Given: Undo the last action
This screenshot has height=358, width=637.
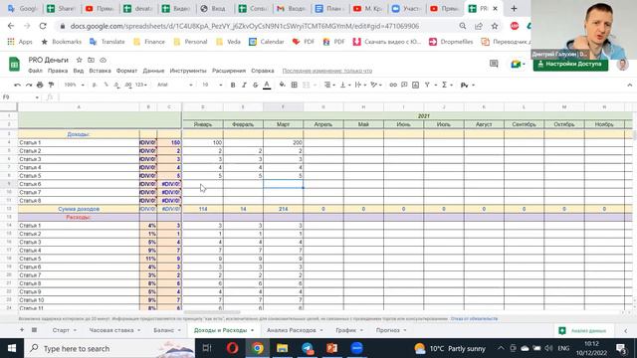Looking at the screenshot, I should (17, 85).
